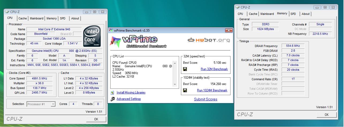344x127 pixels.
Task: Click the QPI Link value 2495.7 MHz
Action: pos(40,93)
